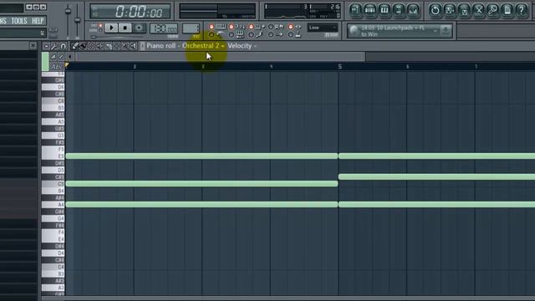Click the small keyboard icon before Piano roll title

[x=142, y=46]
